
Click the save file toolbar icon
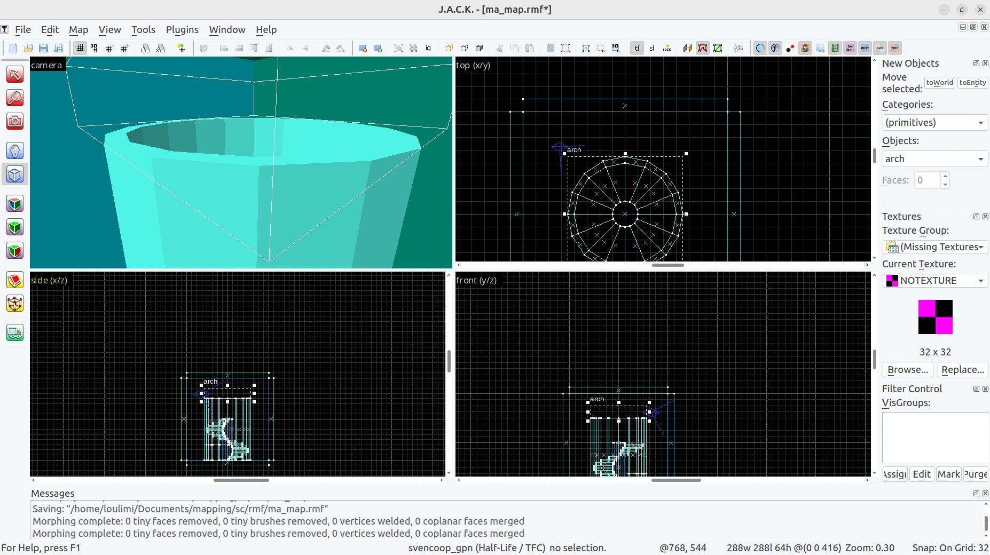(43, 48)
